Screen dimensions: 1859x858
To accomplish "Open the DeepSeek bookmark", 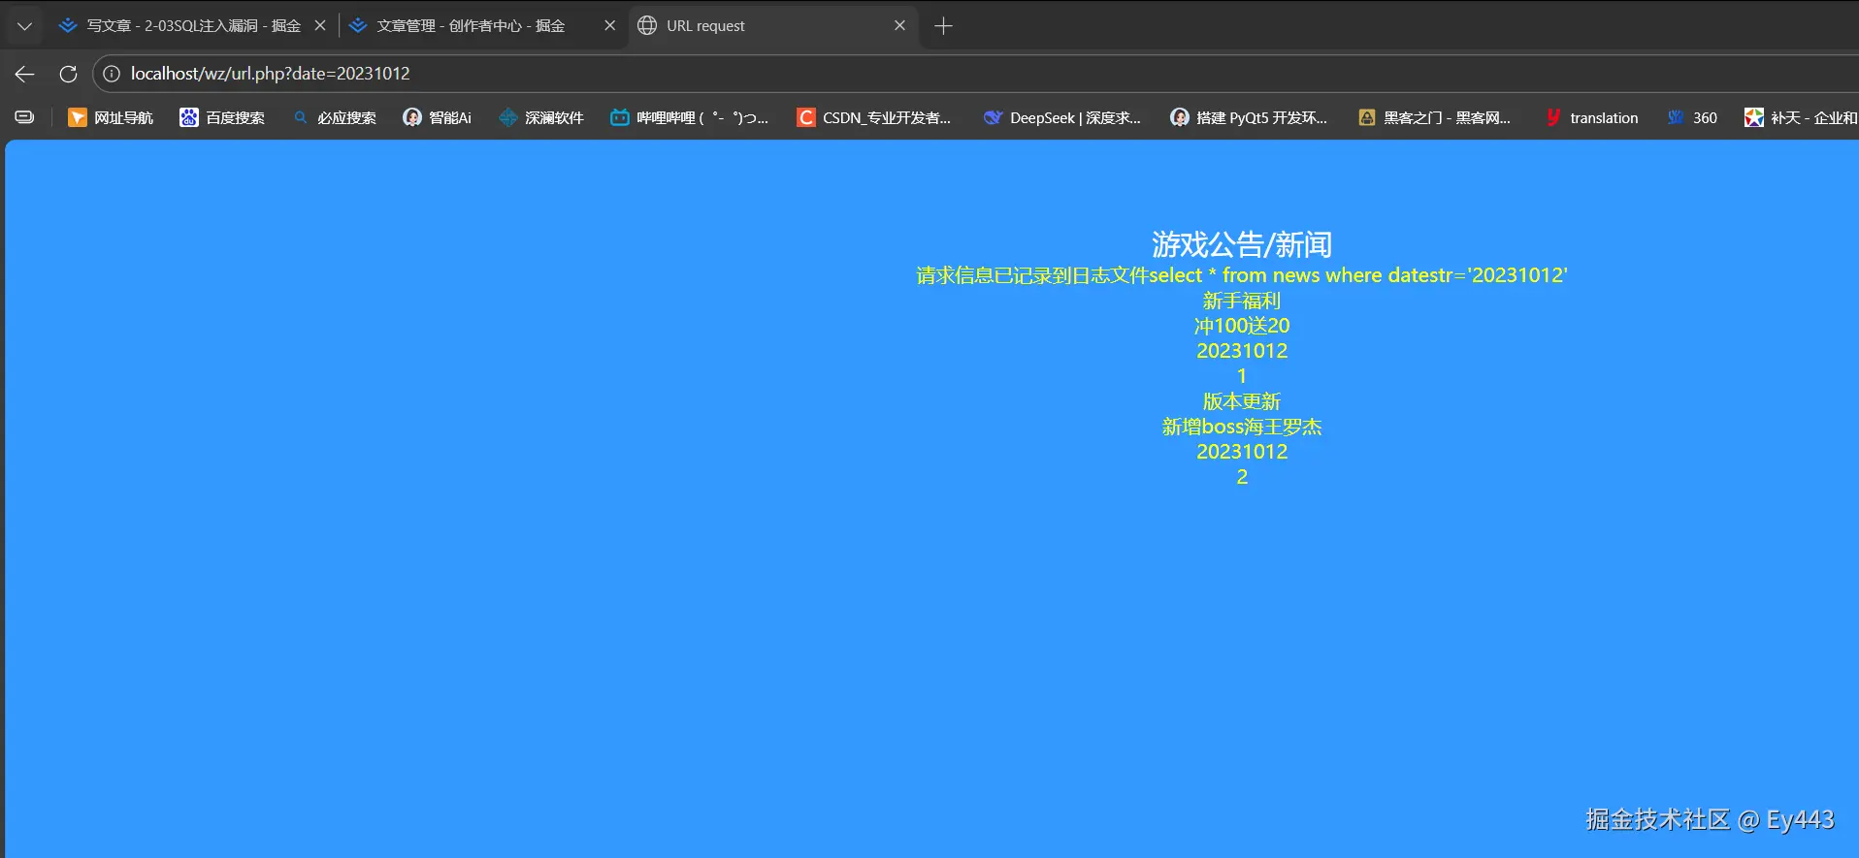I will click(x=1062, y=117).
